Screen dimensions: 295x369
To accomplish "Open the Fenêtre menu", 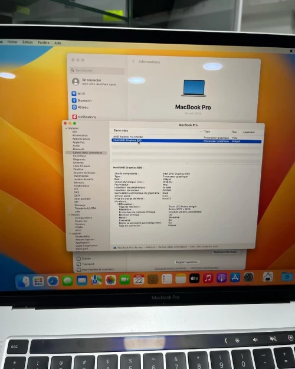I will [x=44, y=43].
